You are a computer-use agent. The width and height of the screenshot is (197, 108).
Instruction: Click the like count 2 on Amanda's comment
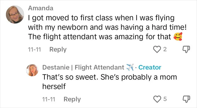click(x=165, y=49)
